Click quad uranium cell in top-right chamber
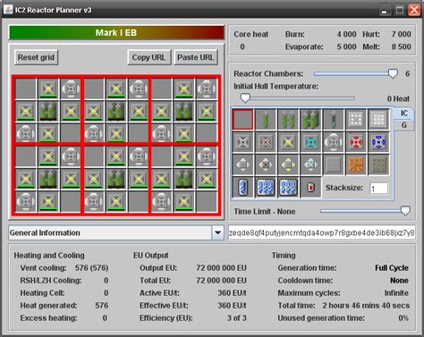 (184, 111)
